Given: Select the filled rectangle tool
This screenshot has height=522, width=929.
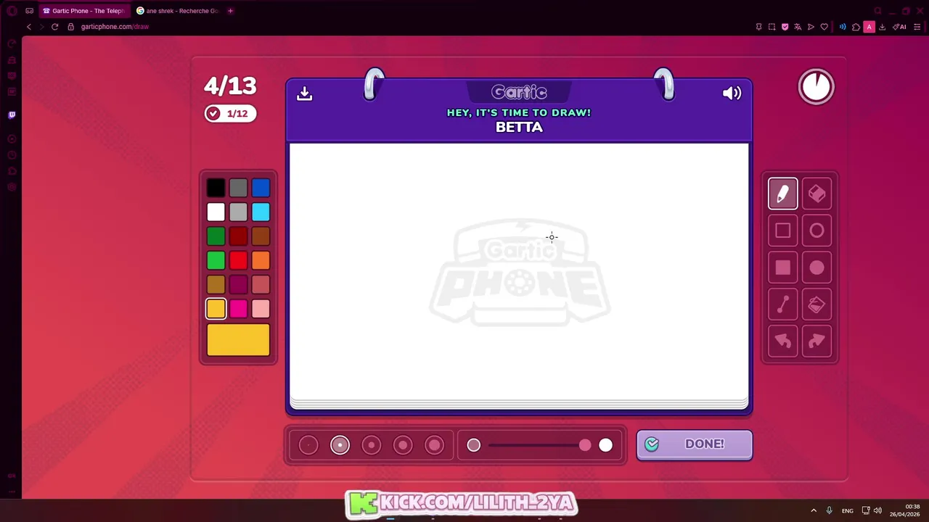Looking at the screenshot, I should tap(782, 268).
